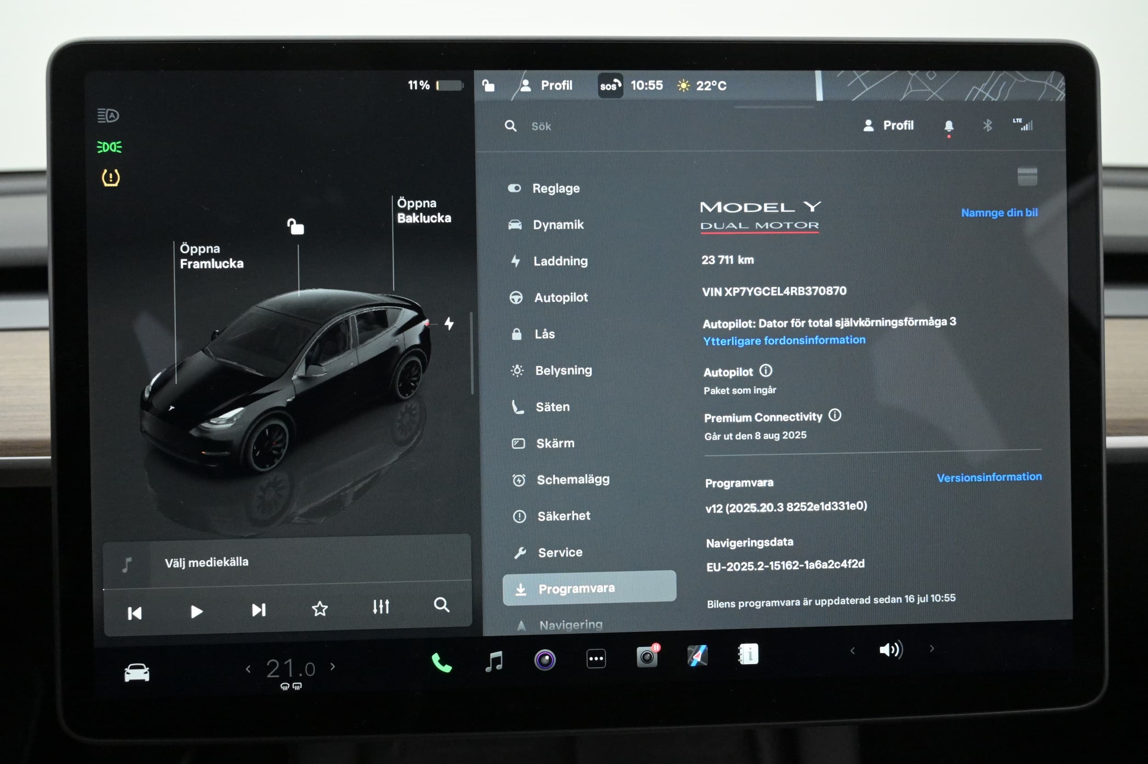Open the all apps three-dots launcher
The height and width of the screenshot is (764, 1148).
coord(596,659)
